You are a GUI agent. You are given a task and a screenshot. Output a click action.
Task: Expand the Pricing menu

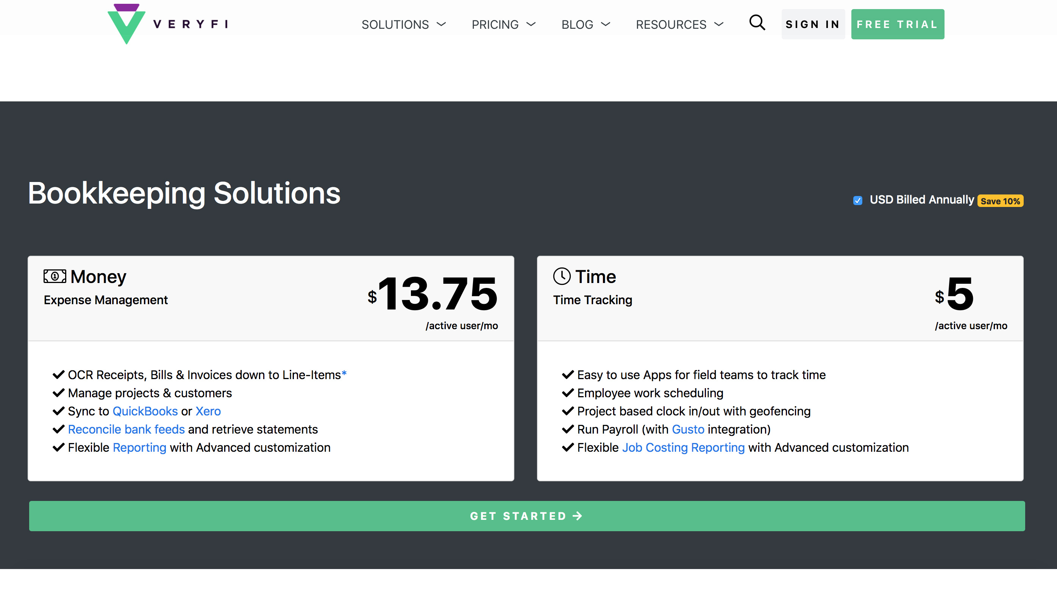[x=503, y=25]
